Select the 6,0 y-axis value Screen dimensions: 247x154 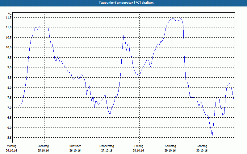click(x=9, y=128)
